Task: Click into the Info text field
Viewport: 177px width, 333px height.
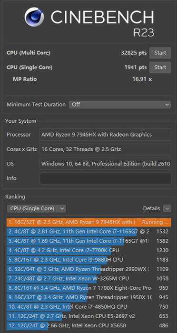Action: click(106, 178)
